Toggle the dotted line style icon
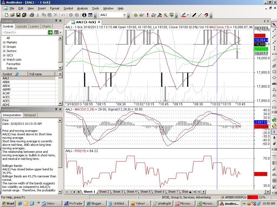Screen dimensions: 277x207 coord(200,15)
